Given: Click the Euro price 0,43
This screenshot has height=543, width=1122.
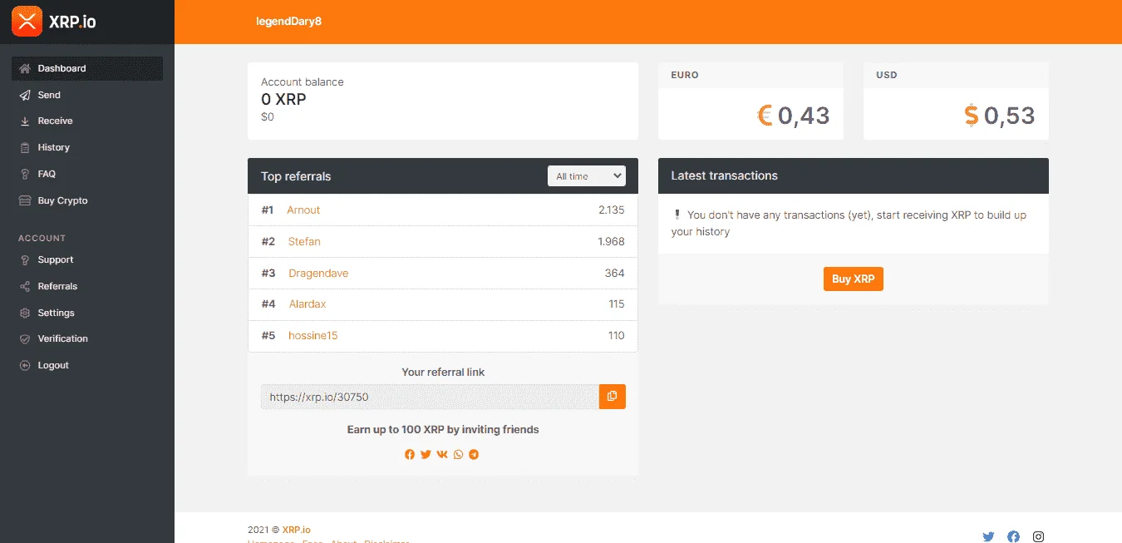Looking at the screenshot, I should 804,116.
